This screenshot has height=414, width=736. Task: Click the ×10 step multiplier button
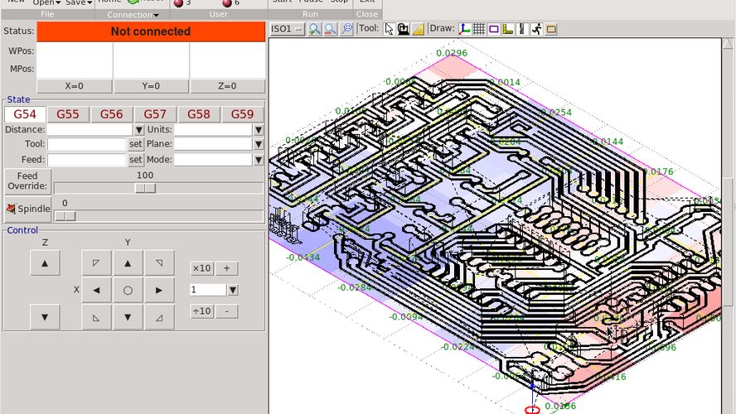tap(201, 268)
